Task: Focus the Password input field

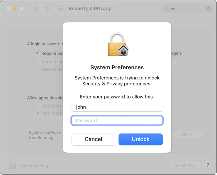Action: [x=117, y=121]
